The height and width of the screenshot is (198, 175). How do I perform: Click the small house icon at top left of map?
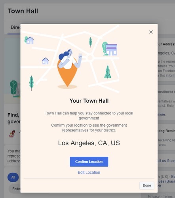(30, 40)
